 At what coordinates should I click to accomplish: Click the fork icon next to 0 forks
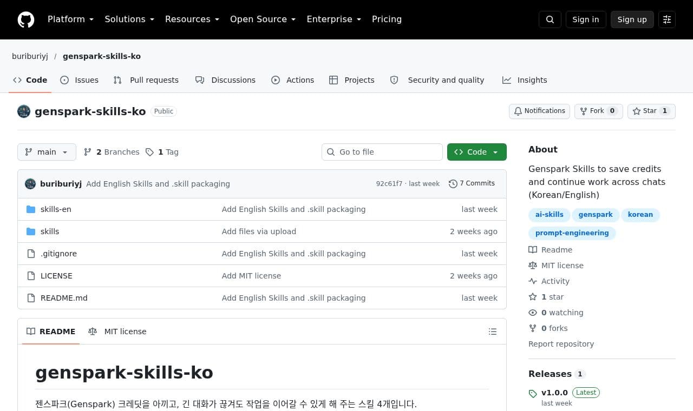point(533,328)
